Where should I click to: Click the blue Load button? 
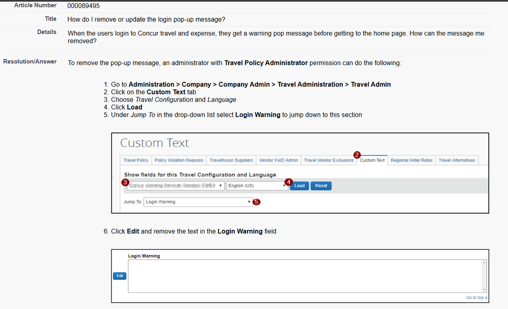[300, 186]
